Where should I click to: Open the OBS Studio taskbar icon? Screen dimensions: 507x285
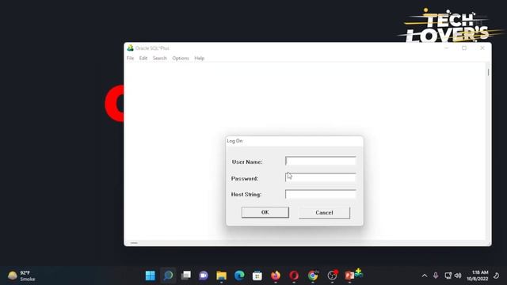tap(332, 275)
